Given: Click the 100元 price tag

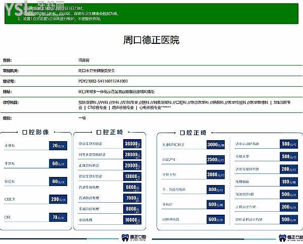Looking at the screenshot, I should tap(289, 181).
